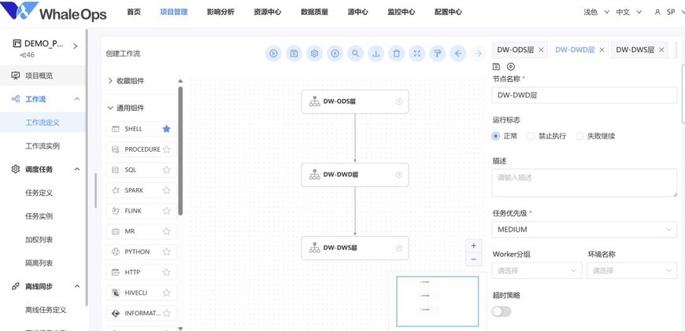Open the 浅色 theme dropdown
Image resolution: width=685 pixels, height=331 pixels.
click(596, 13)
